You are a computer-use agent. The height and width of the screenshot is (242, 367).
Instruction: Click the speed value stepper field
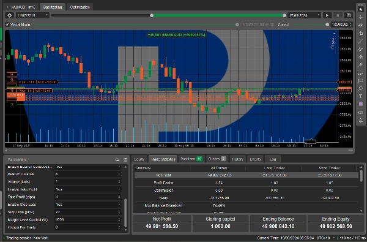pyautogui.click(x=341, y=25)
